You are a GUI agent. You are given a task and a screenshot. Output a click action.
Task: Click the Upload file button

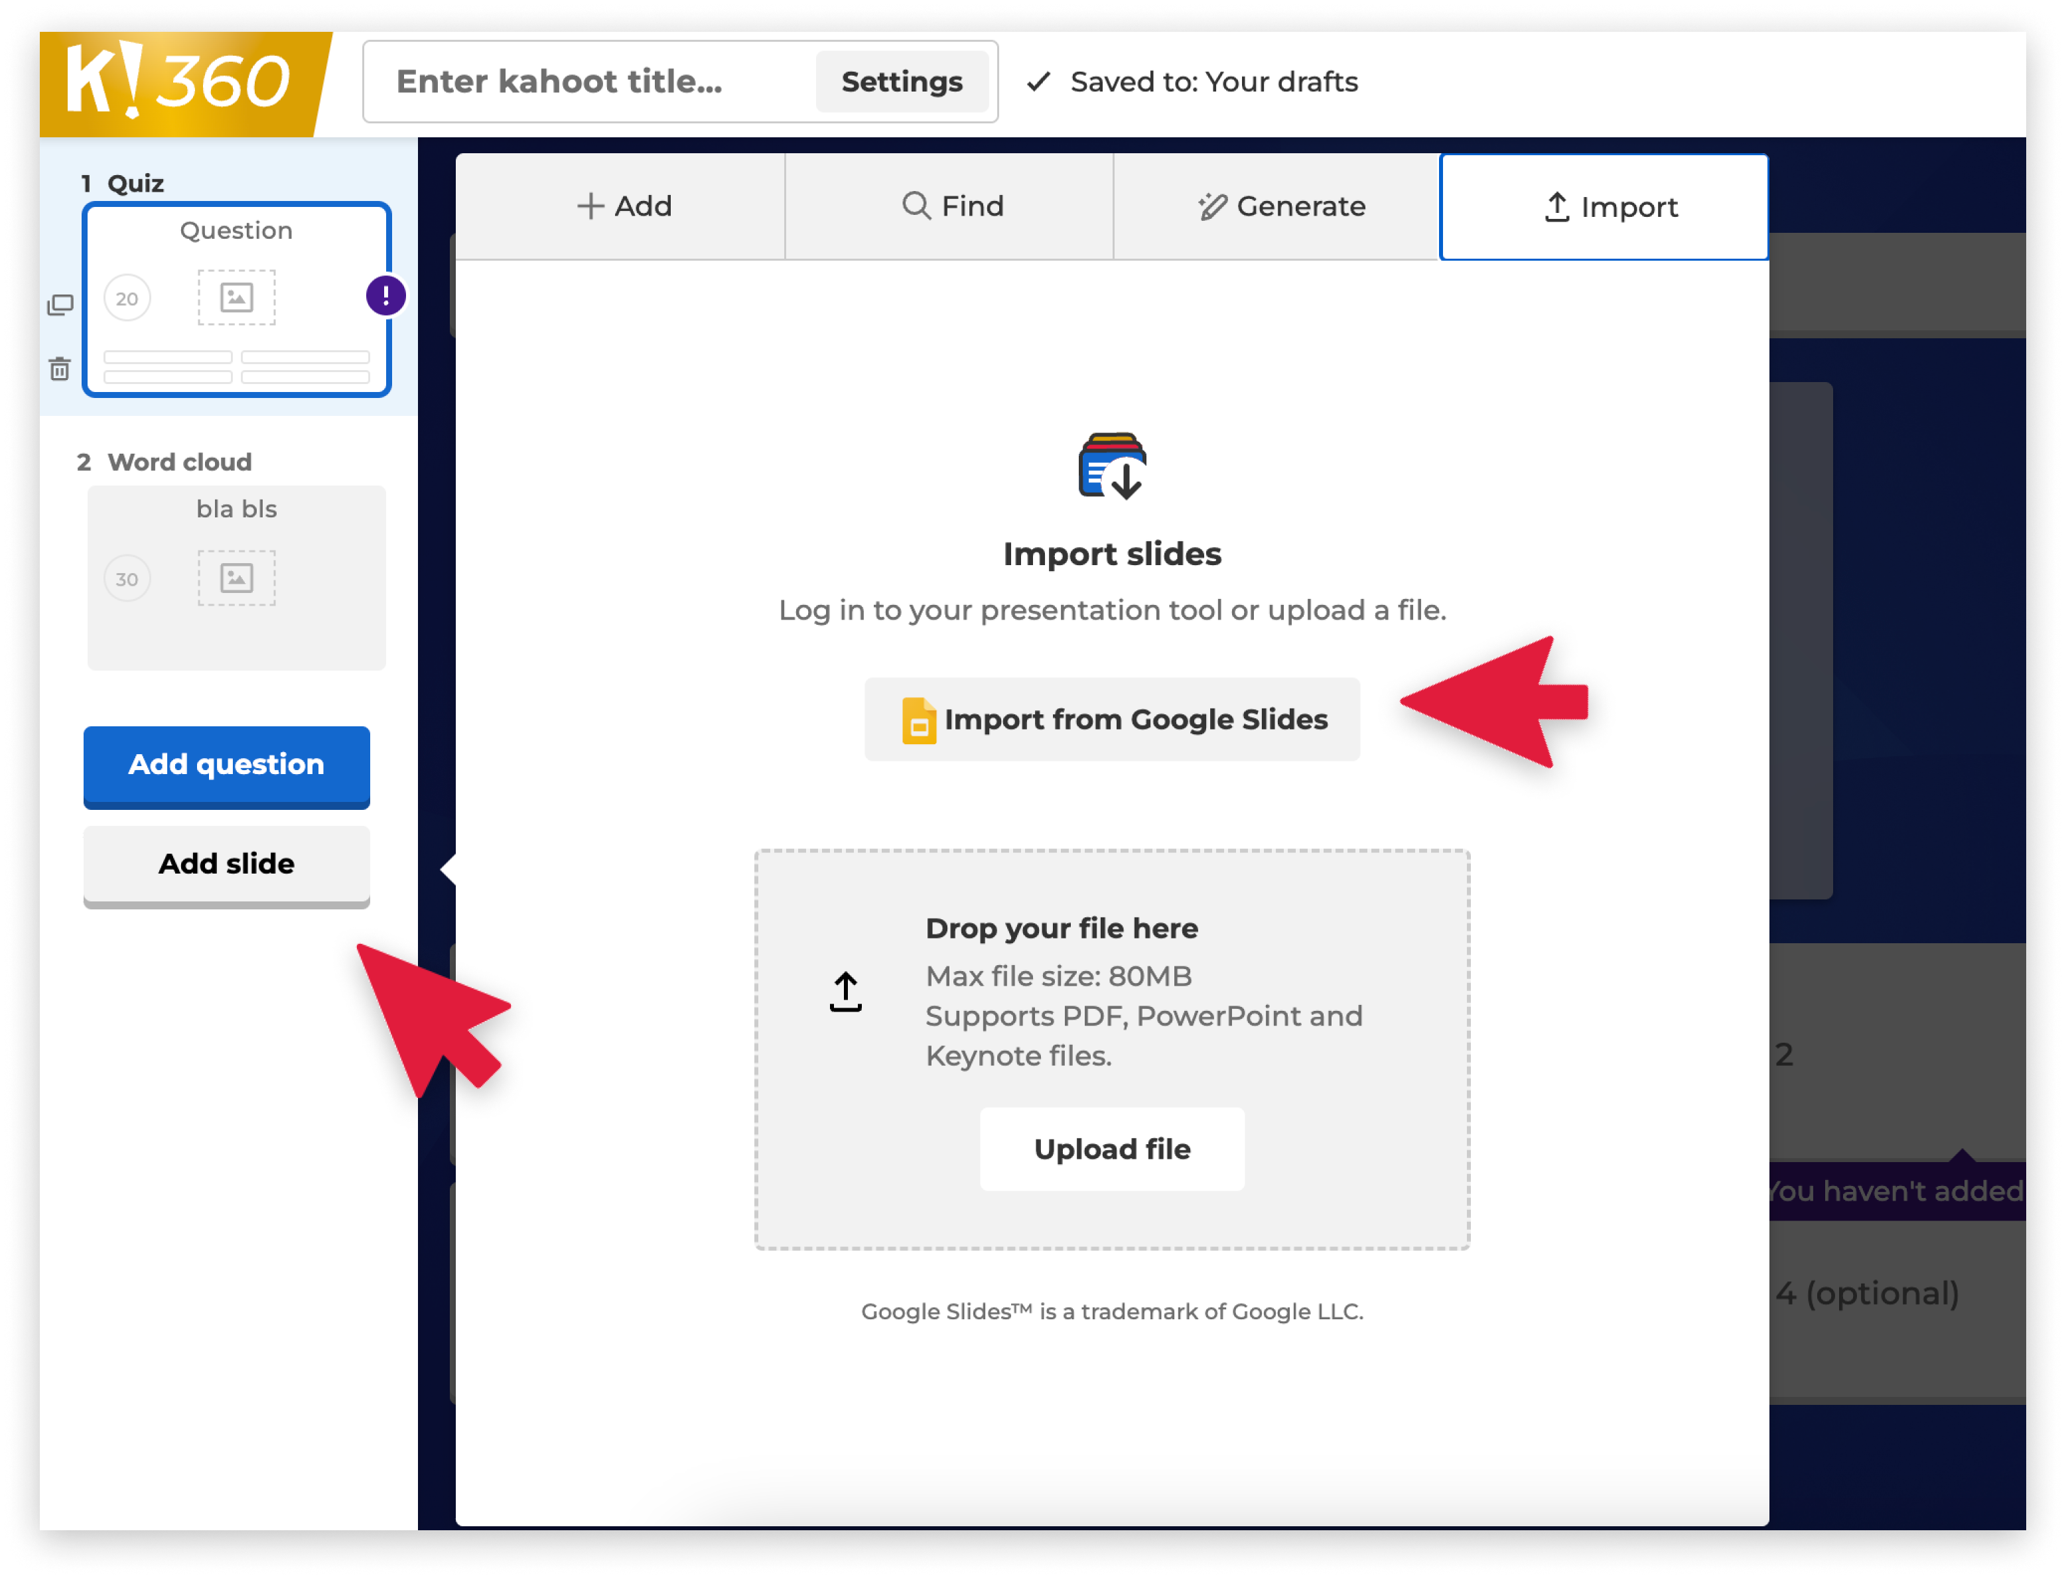[1111, 1149]
